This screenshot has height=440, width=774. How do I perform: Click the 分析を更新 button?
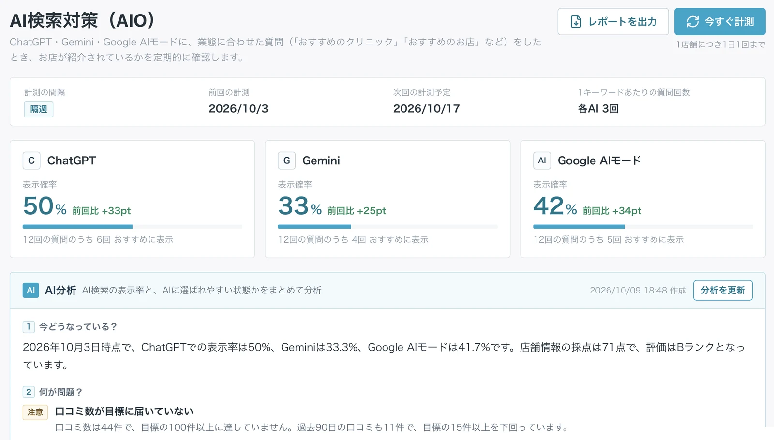(x=723, y=290)
